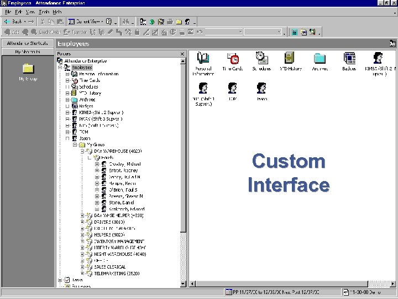Open the Time Cards clock icon
The width and height of the screenshot is (398, 299).
point(233,58)
